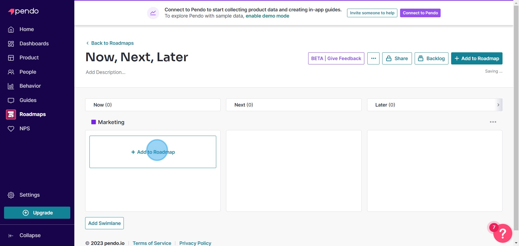Click the Share button

397,59
